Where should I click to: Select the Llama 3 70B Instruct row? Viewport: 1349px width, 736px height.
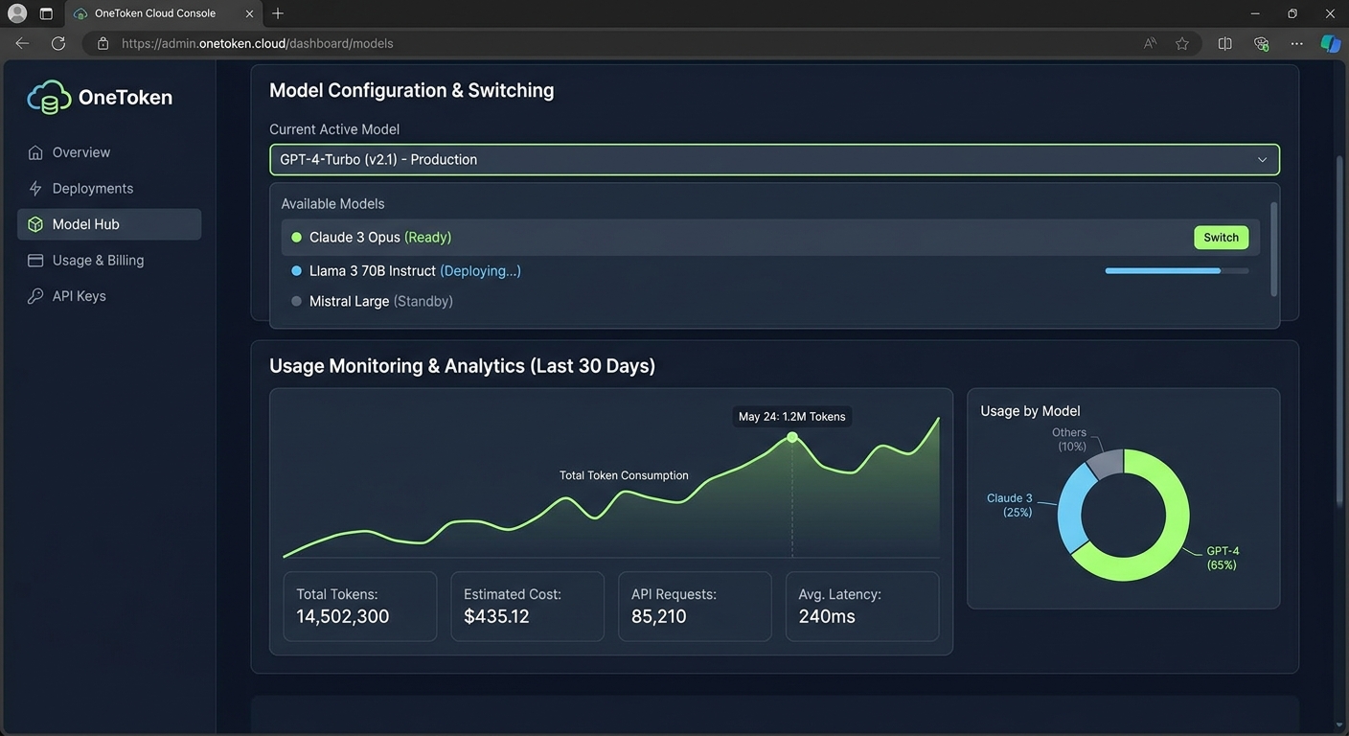pos(770,271)
